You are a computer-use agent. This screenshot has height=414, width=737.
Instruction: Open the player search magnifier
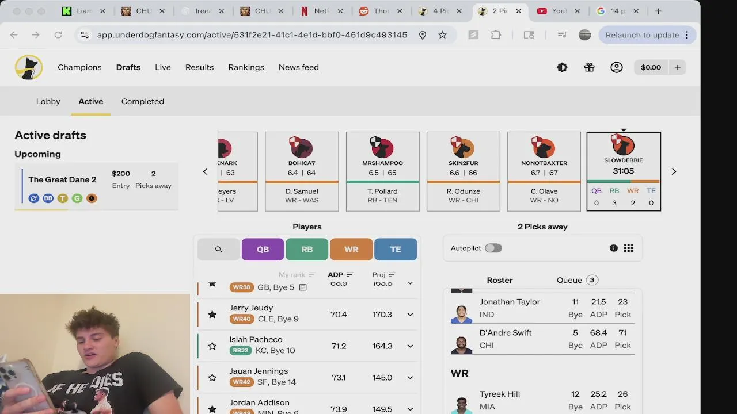(x=218, y=249)
